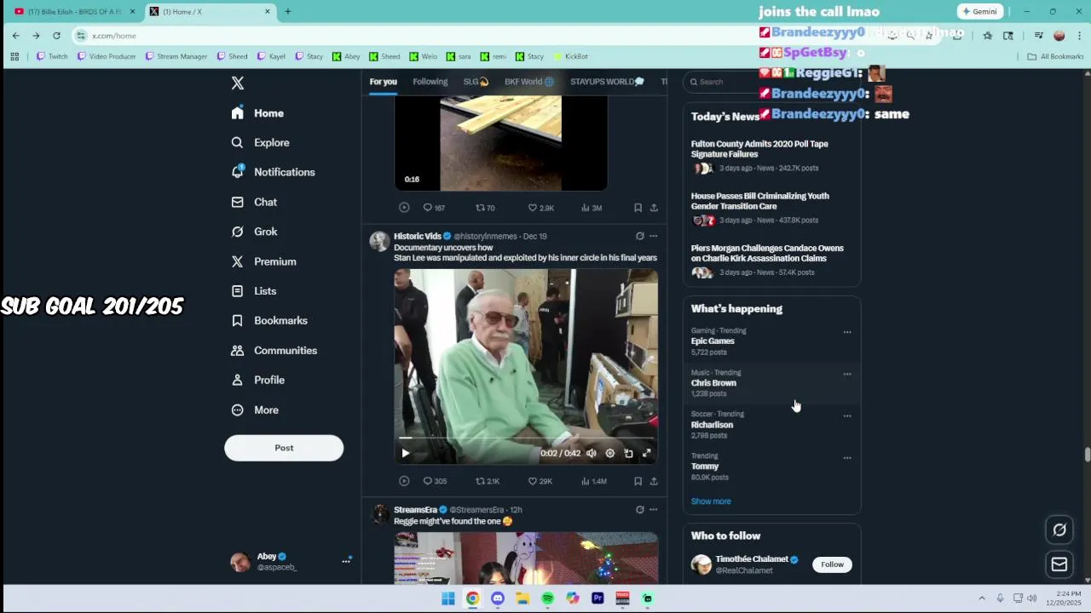Open the KickBot bookmark
Screen dimensions: 1091x613
(571, 56)
